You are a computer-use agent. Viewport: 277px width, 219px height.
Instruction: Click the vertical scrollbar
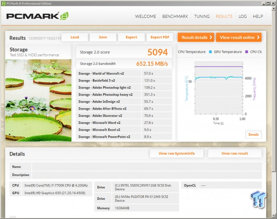[273, 90]
